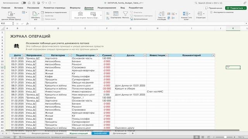Open the Сумма column filter dropdown
Screen dimensions: 248x139
(113, 55)
